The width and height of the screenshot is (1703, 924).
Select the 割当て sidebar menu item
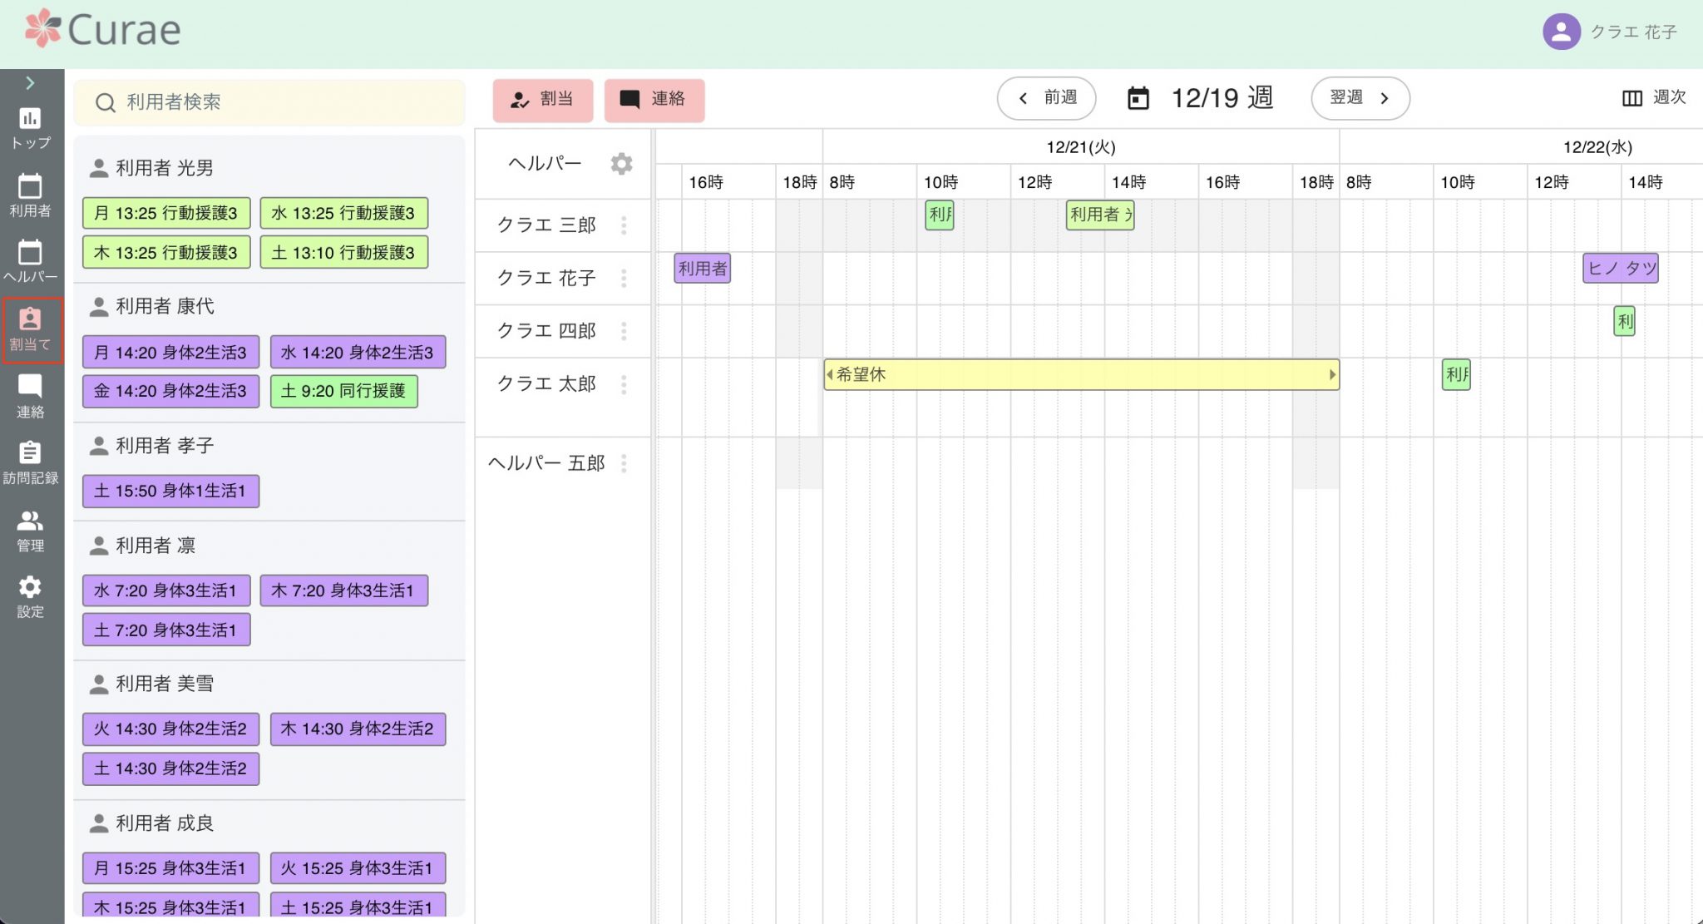pyautogui.click(x=31, y=330)
